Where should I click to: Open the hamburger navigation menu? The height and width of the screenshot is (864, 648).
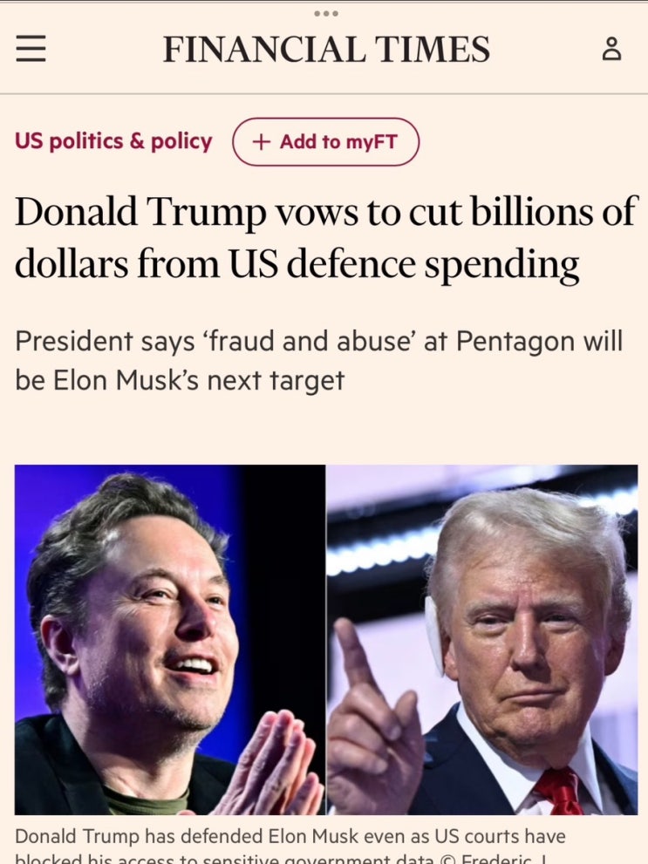(31, 49)
